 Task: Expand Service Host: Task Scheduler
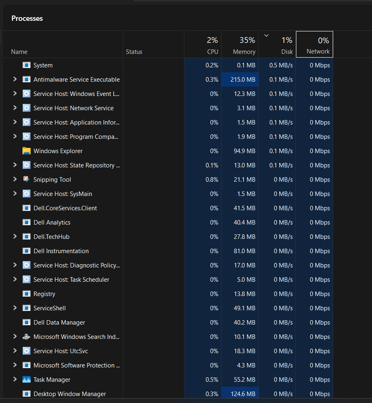[15, 279]
